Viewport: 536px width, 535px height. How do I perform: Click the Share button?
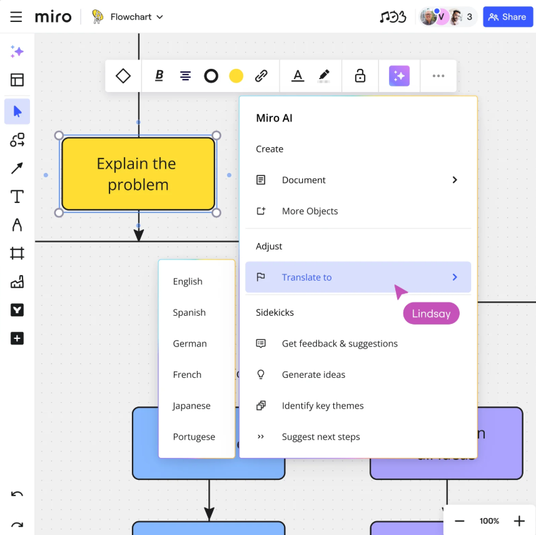[508, 17]
